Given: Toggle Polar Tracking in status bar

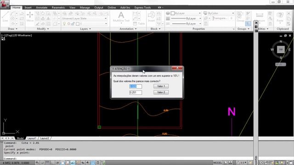Looking at the screenshot, I should click(57, 163).
